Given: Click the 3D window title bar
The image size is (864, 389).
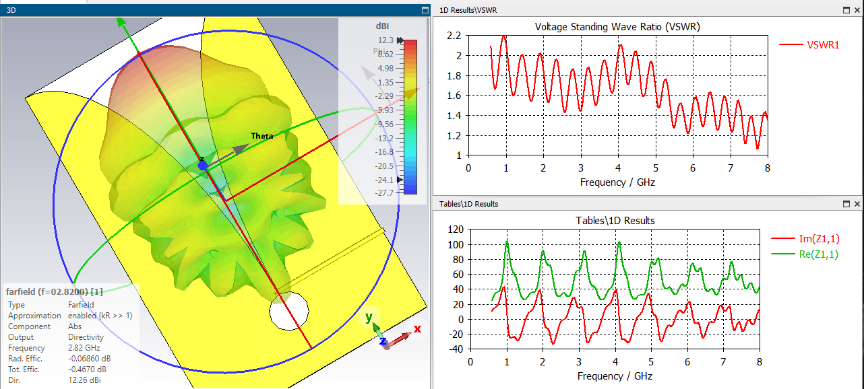Looking at the screenshot, I should (x=202, y=10).
